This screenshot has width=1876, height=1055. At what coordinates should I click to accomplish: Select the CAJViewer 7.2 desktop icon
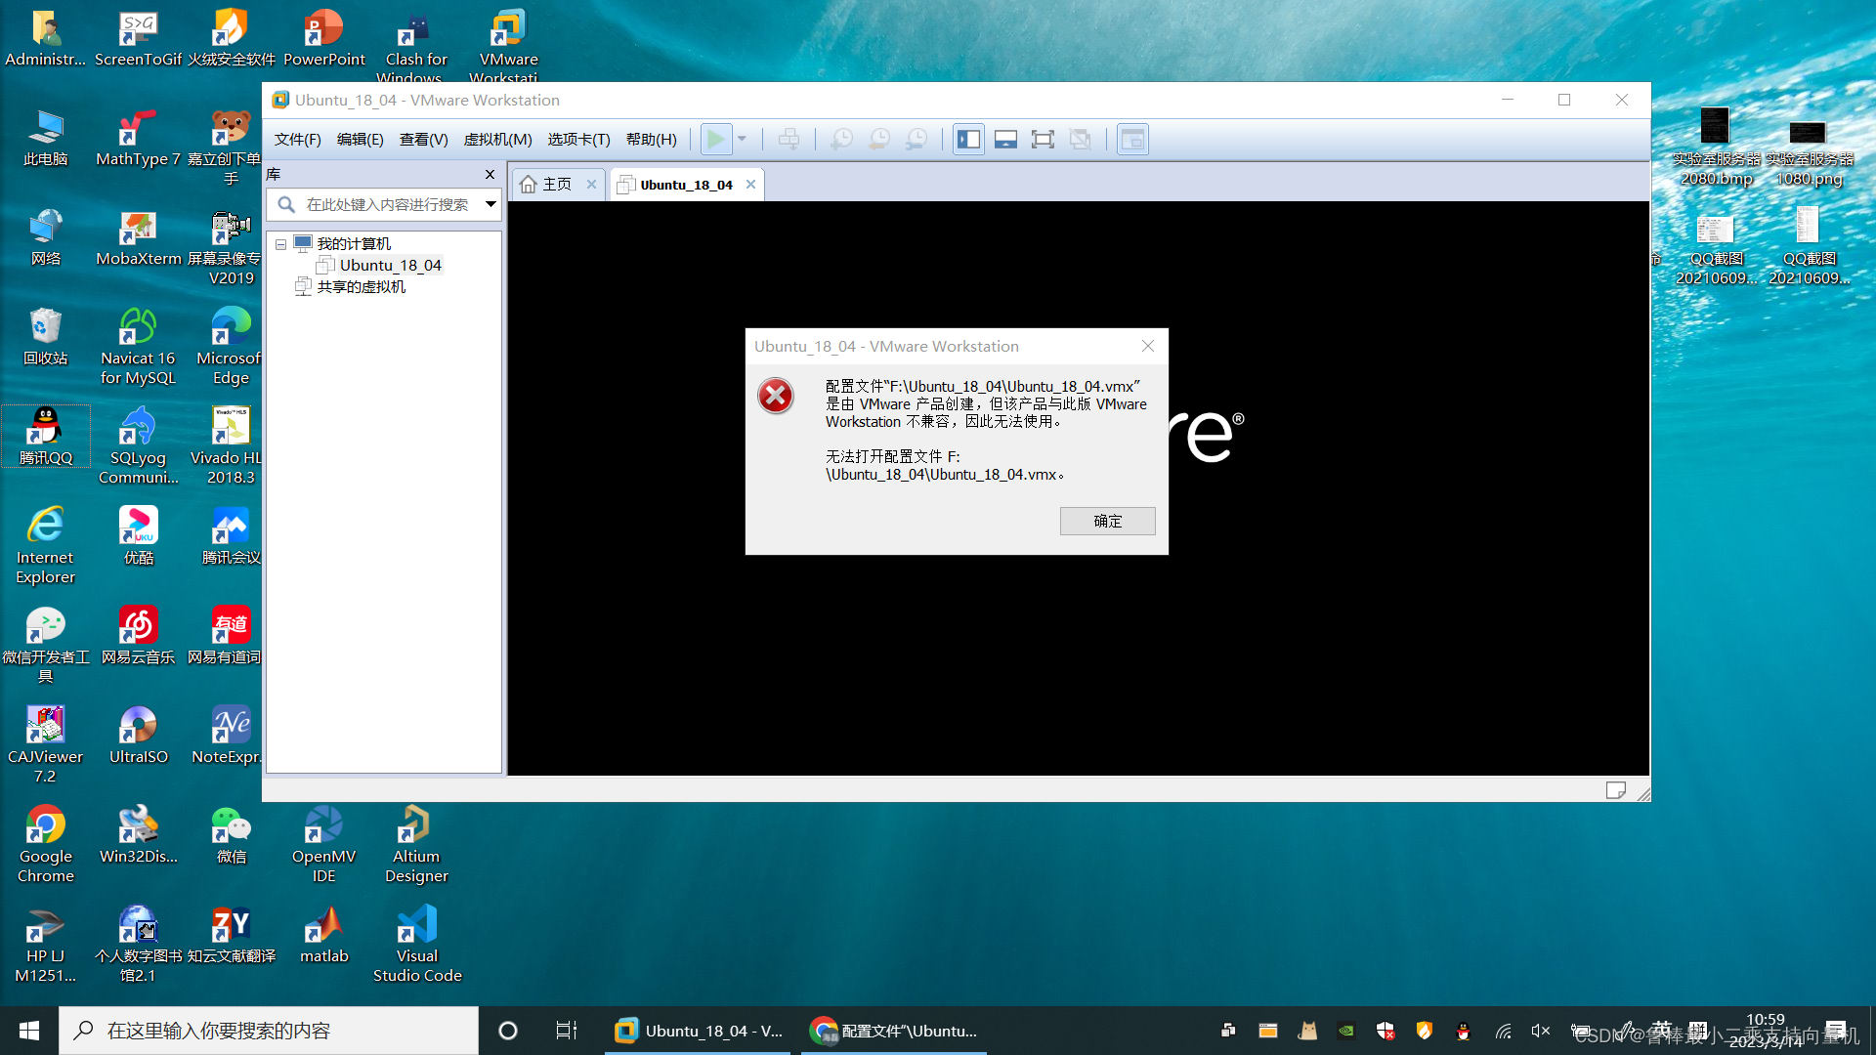coord(45,745)
